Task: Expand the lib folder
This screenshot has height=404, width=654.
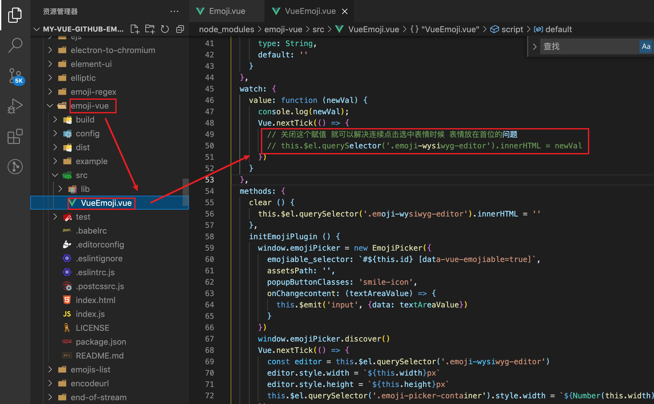Action: [x=110, y=189]
